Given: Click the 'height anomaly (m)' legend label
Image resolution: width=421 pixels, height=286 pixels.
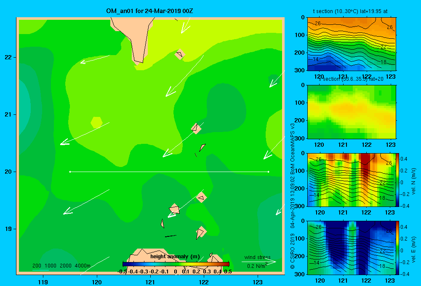Looking at the screenshot, I should coord(175,257).
